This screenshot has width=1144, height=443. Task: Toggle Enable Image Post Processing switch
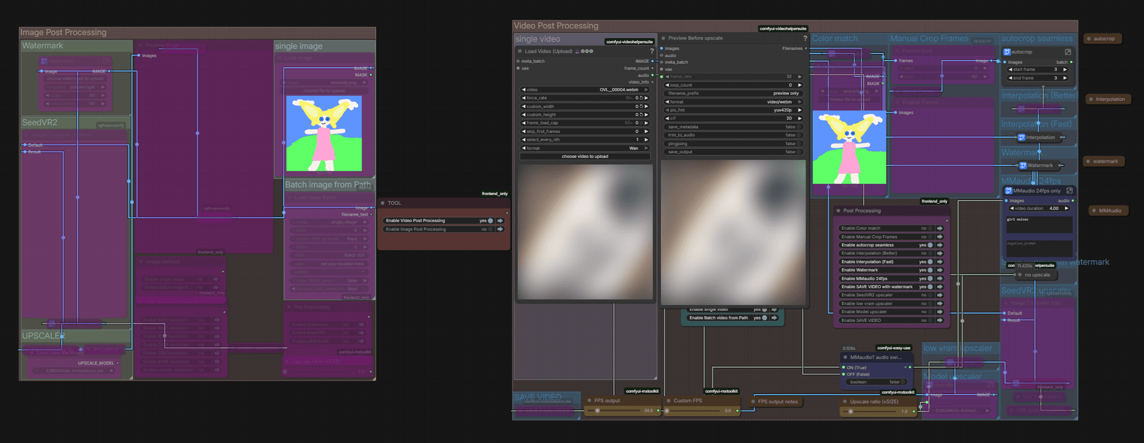tap(490, 229)
